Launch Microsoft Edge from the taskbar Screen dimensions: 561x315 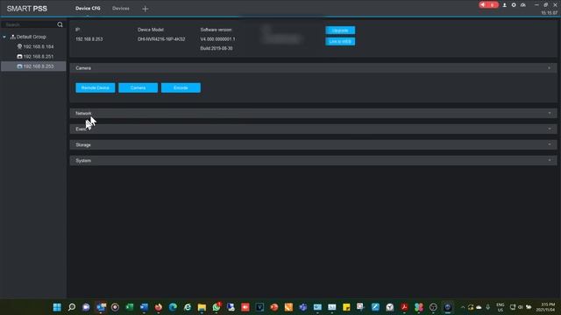click(173, 307)
